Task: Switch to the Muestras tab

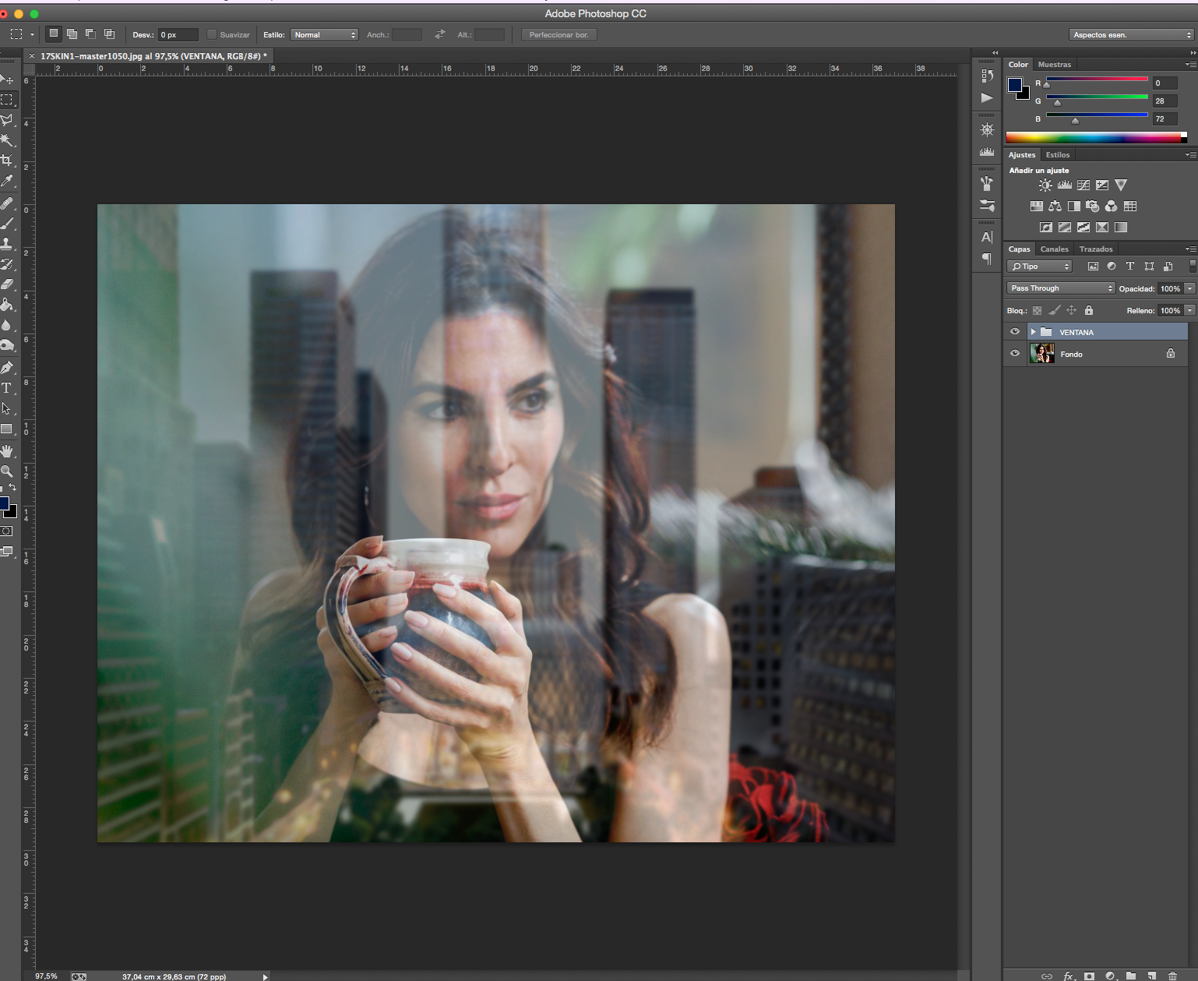Action: (x=1055, y=65)
